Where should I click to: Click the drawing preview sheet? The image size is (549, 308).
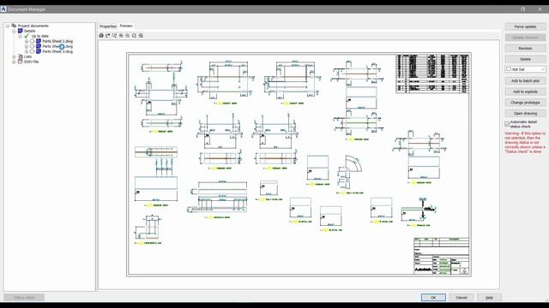tap(299, 164)
